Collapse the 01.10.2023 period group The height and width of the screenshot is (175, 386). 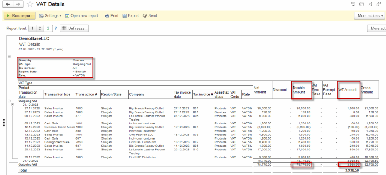pos(13,105)
